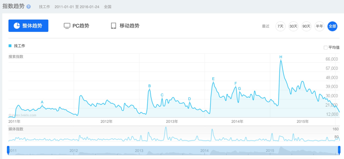The height and width of the screenshot is (159, 344).
Task: Select the 7天 time range
Action: tap(280, 26)
